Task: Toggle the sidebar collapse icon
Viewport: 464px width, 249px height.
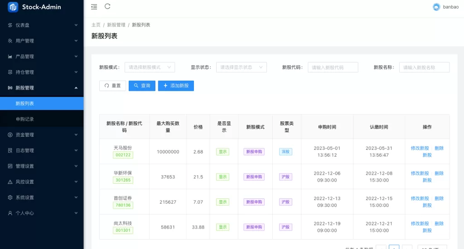Action: [x=94, y=7]
